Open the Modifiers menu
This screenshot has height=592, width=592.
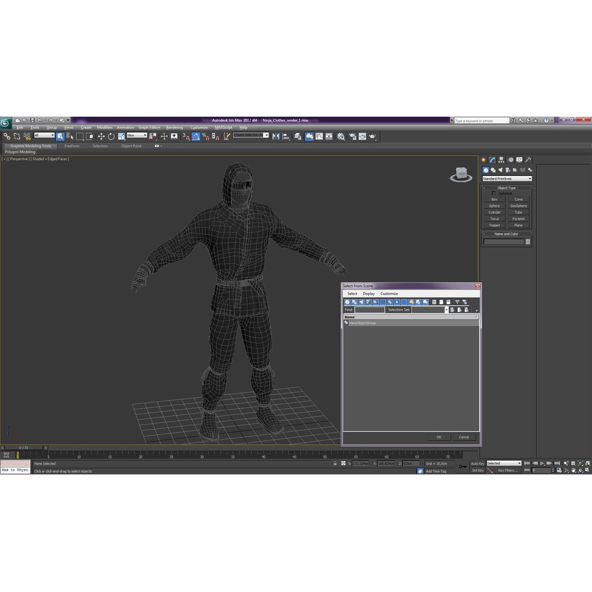(105, 128)
